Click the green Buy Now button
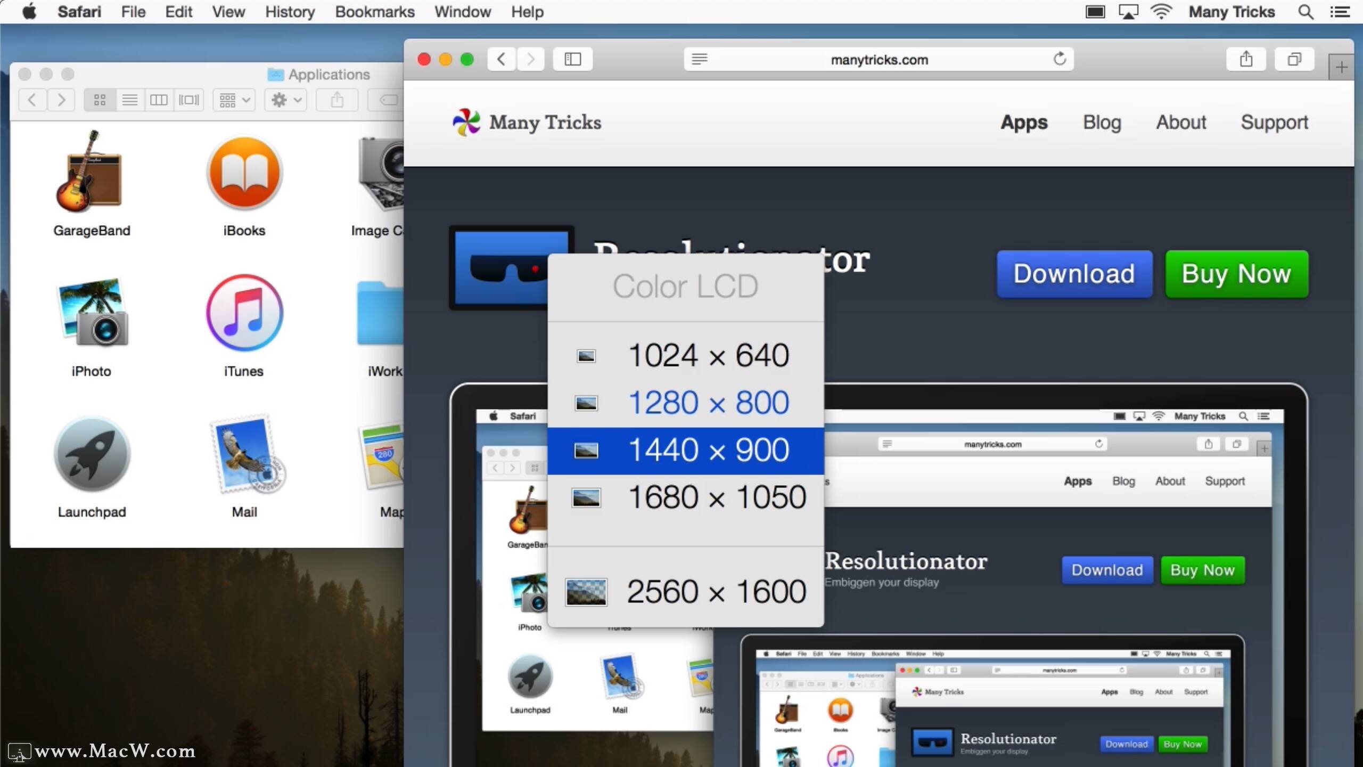Image resolution: width=1363 pixels, height=767 pixels. point(1236,274)
